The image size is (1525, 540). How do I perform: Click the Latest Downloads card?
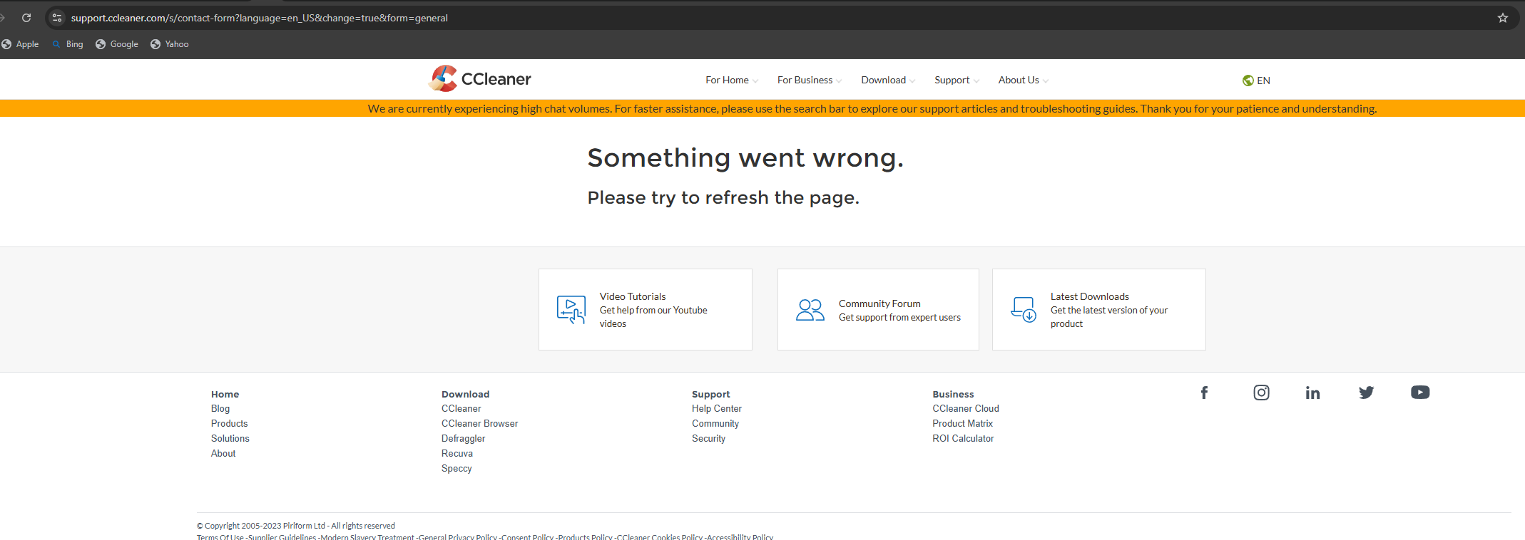1098,310
